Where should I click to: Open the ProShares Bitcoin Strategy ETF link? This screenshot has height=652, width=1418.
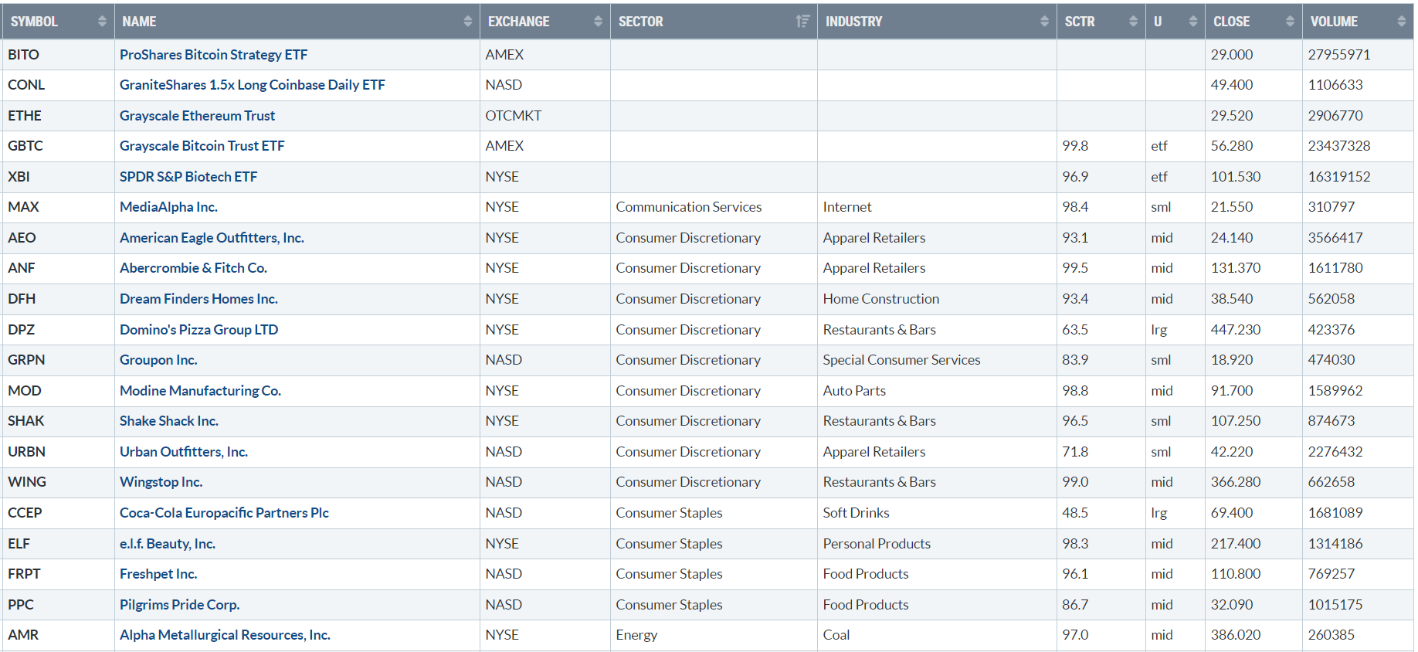(x=213, y=55)
